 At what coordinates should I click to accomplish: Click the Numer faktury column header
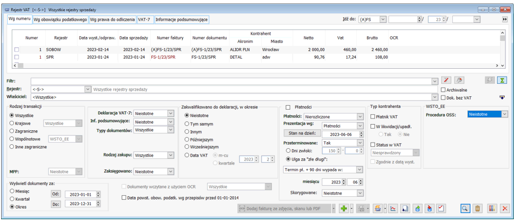pos(170,38)
